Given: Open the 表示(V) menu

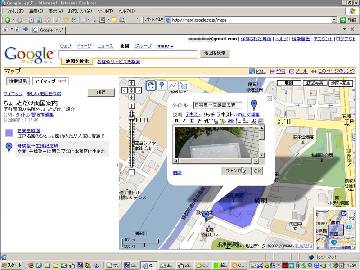Looking at the screenshot, I should (x=55, y=11).
